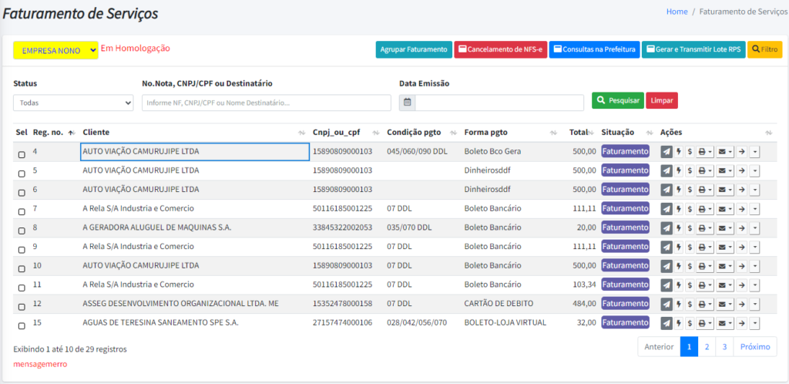Click arrow right icon in row 15
Screen dimensions: 789x384
pyautogui.click(x=742, y=323)
